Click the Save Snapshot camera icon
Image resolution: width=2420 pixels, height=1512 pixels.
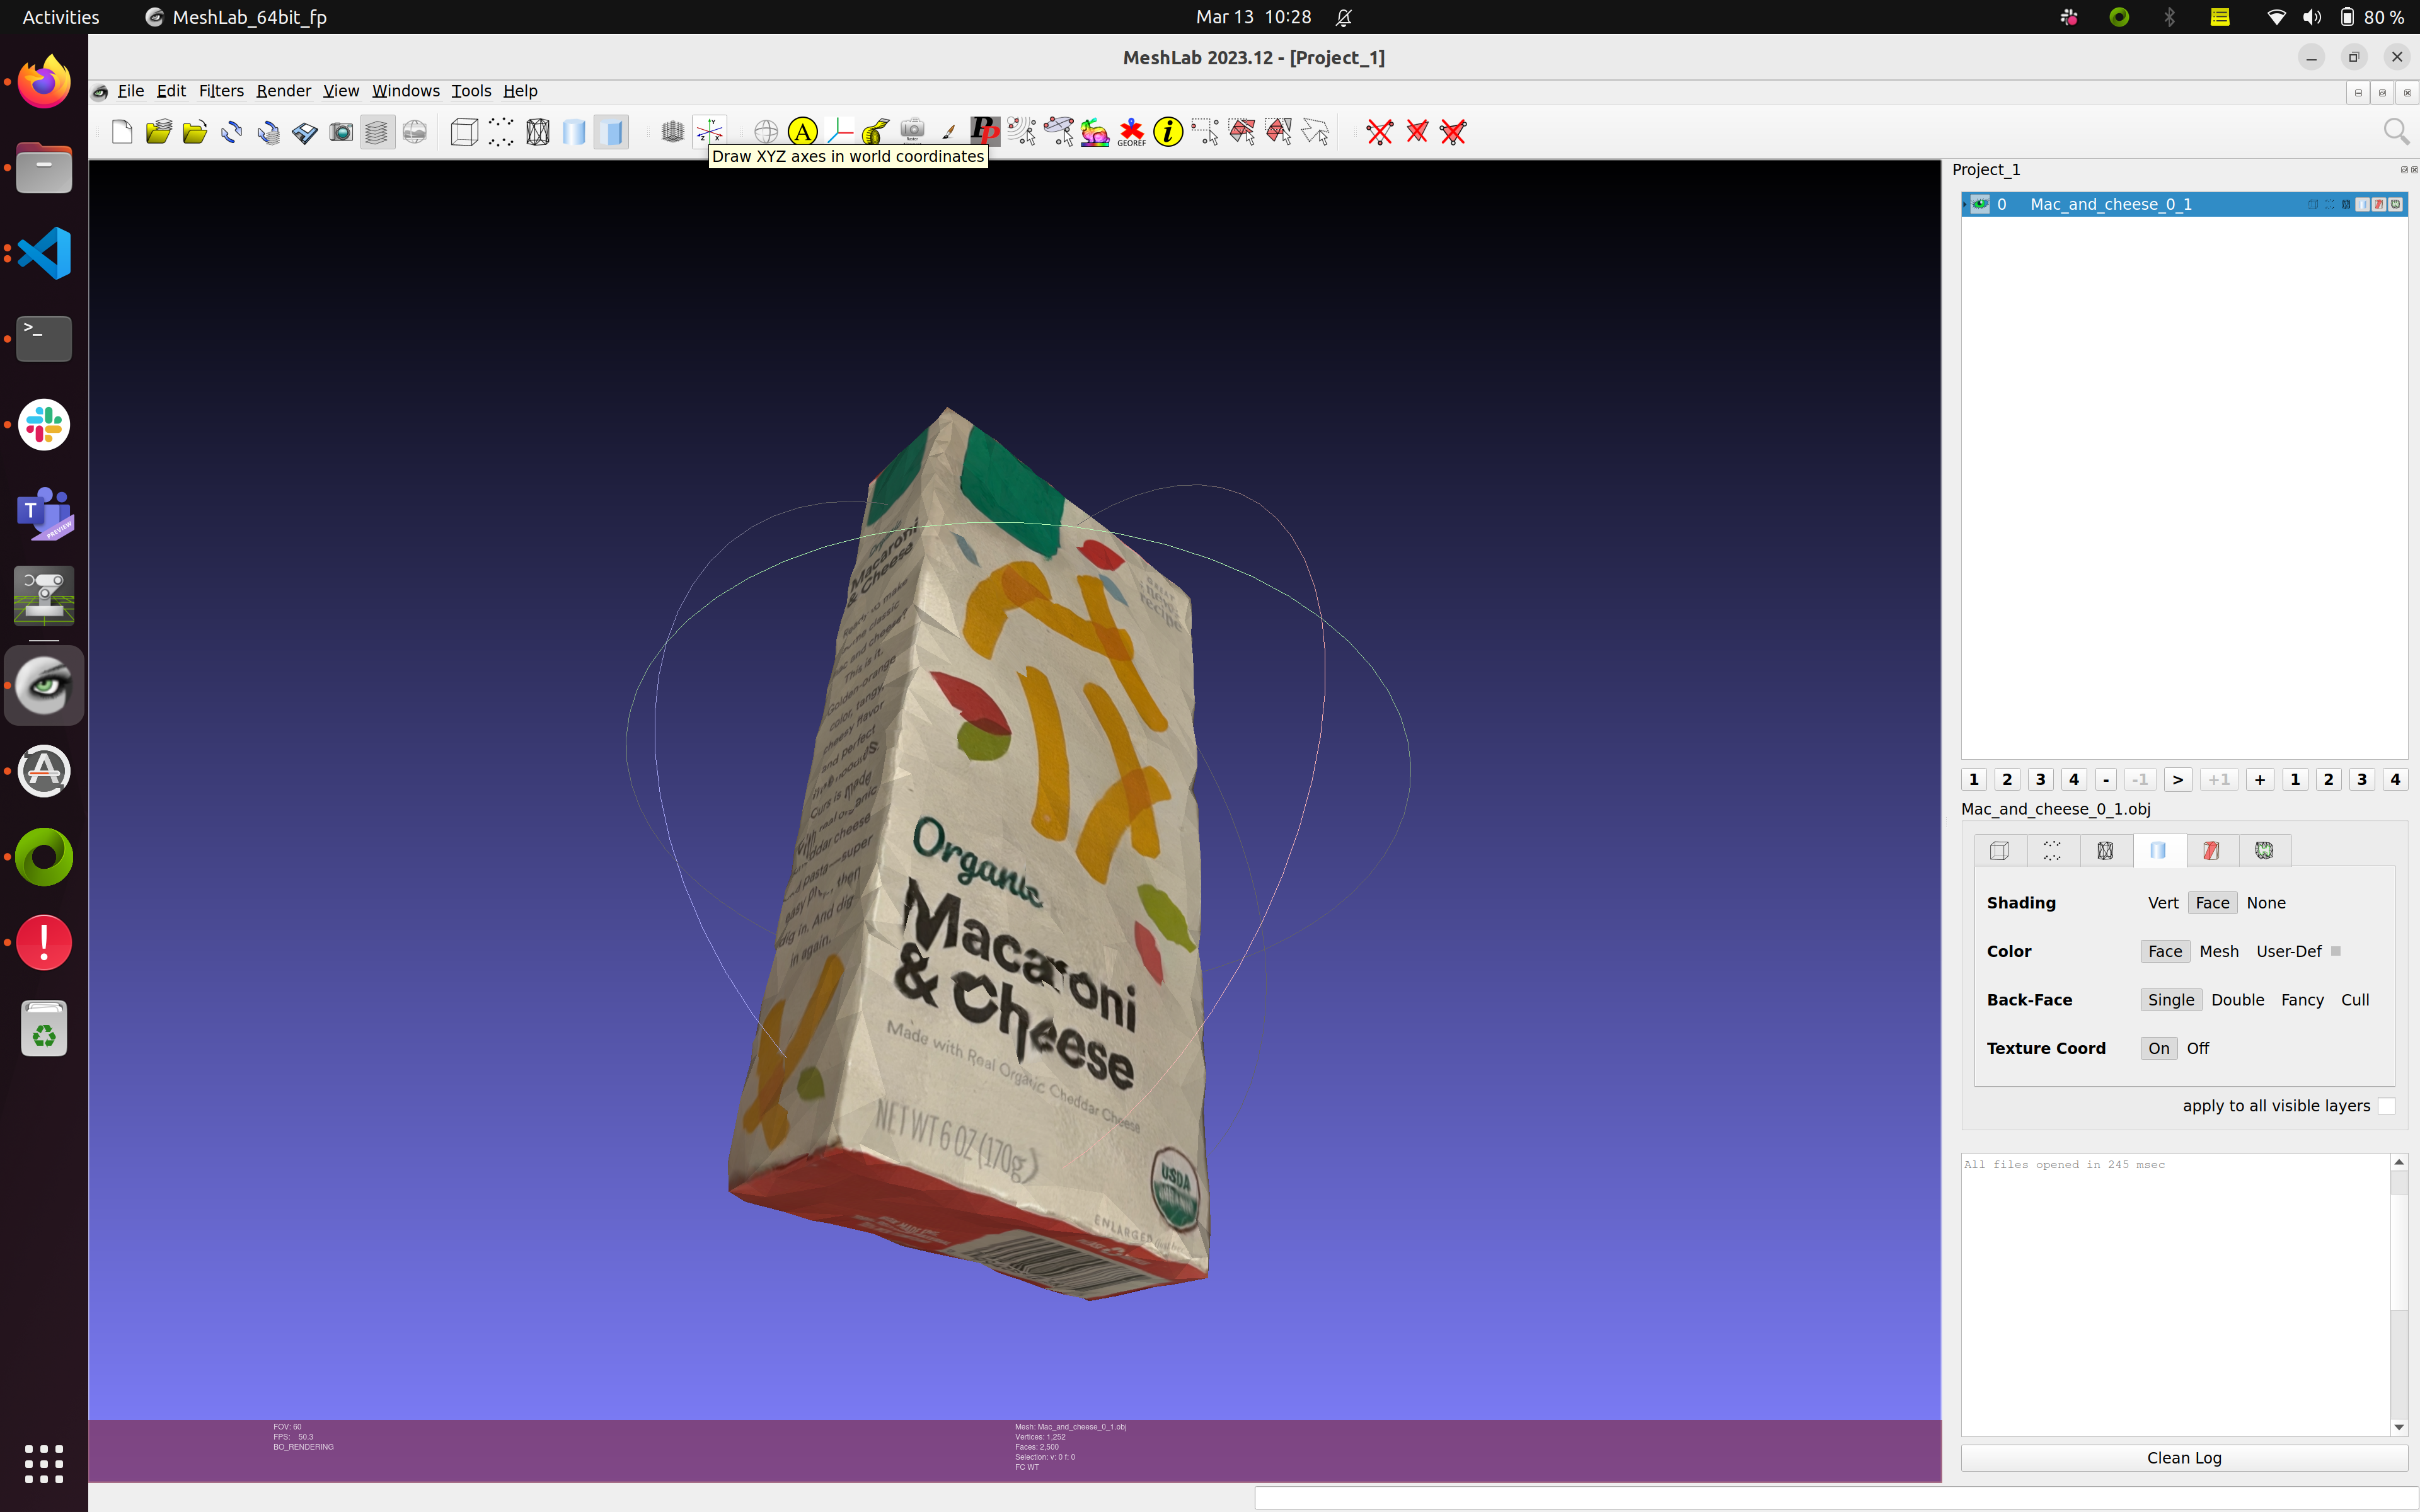[341, 132]
